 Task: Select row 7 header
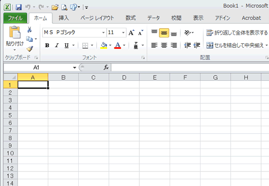(10, 130)
